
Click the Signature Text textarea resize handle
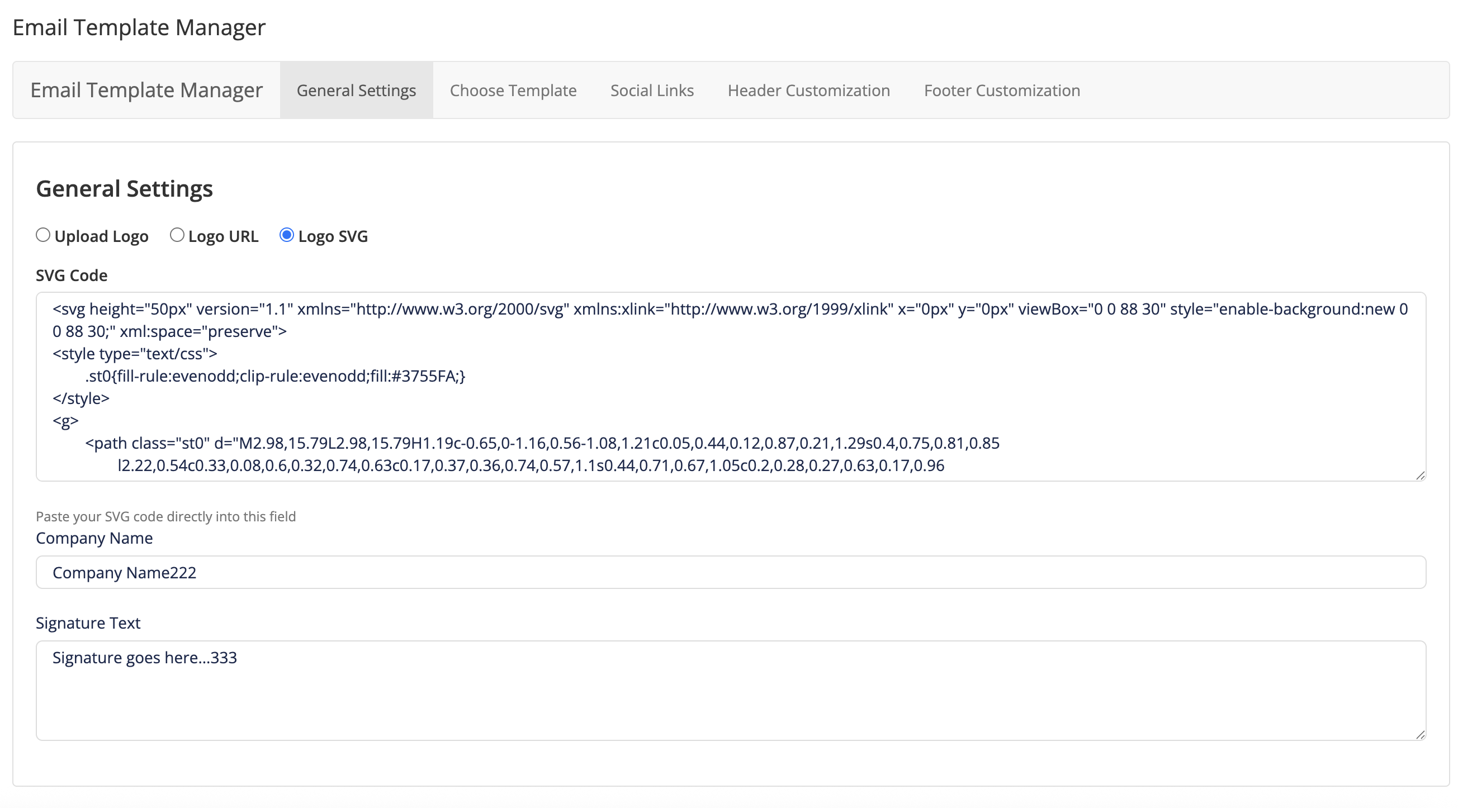pos(1419,734)
